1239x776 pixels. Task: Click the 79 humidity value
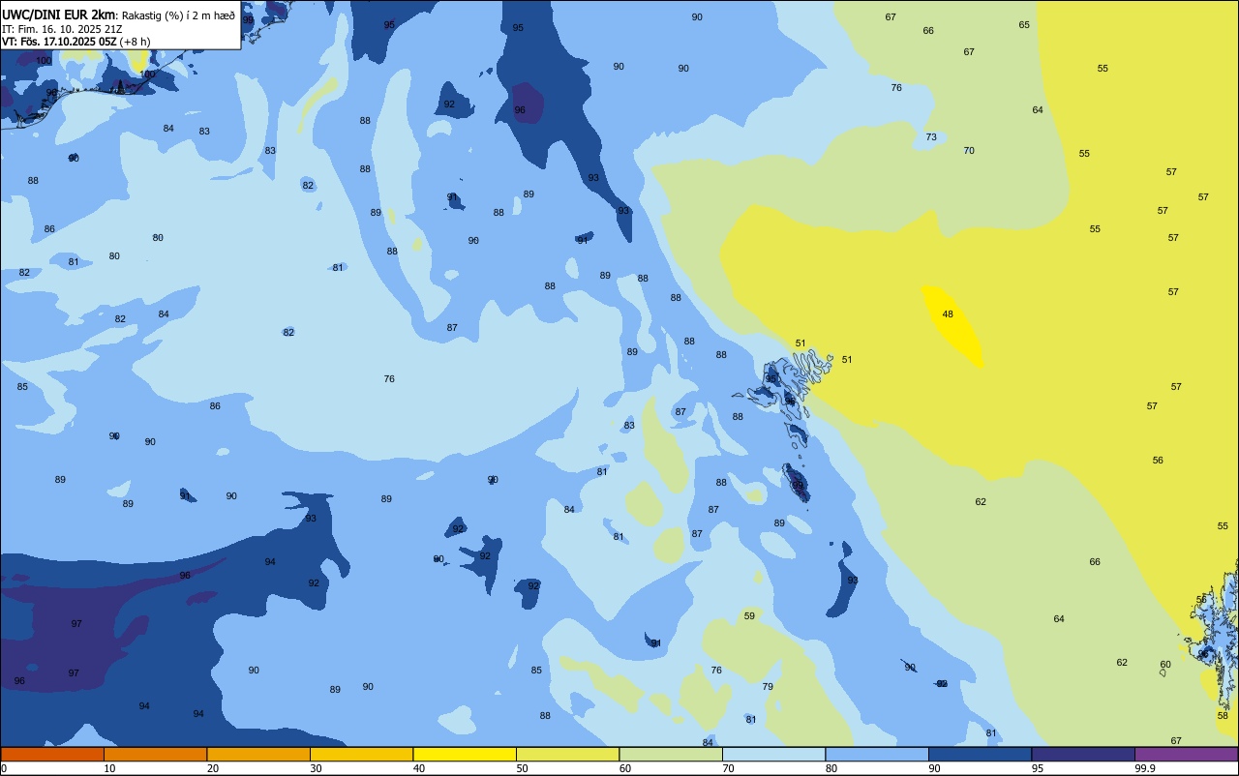pos(768,687)
